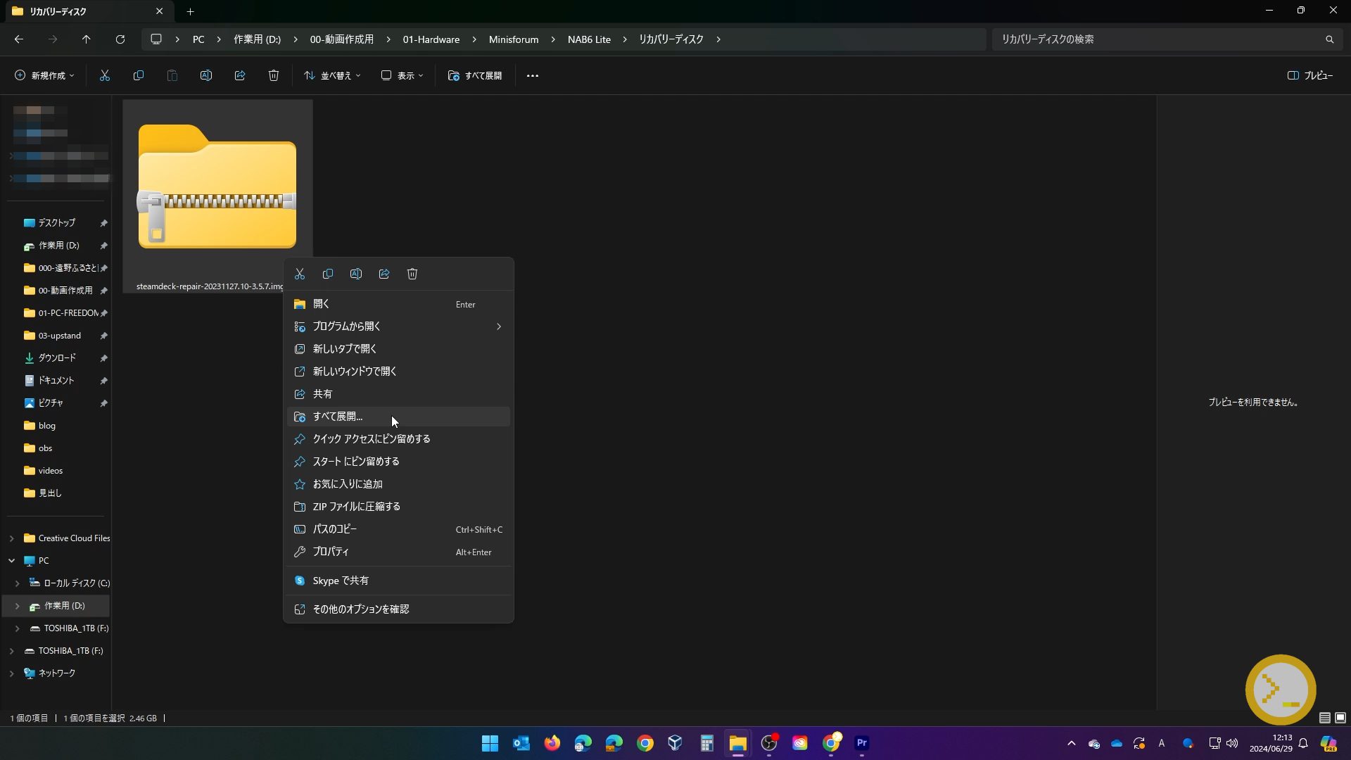The height and width of the screenshot is (760, 1351).
Task: Click the cut icon in context menu
Action: point(300,274)
